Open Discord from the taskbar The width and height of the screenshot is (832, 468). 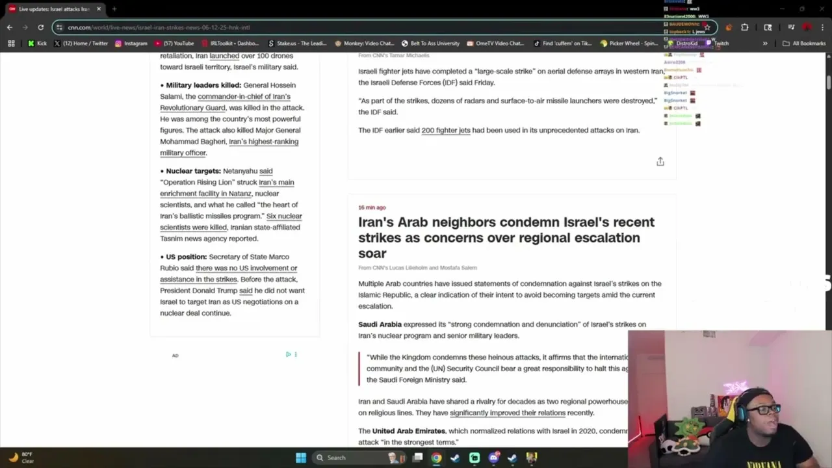(493, 458)
